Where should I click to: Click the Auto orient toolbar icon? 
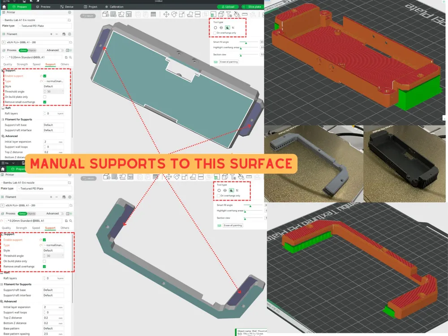click(x=122, y=15)
